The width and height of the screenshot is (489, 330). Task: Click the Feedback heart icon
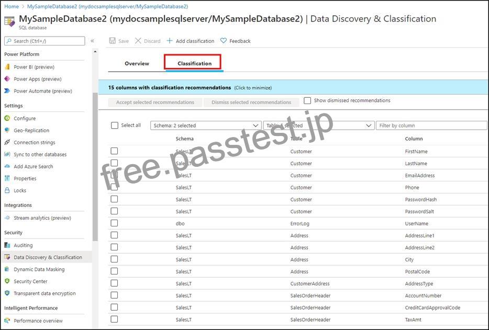(x=223, y=40)
